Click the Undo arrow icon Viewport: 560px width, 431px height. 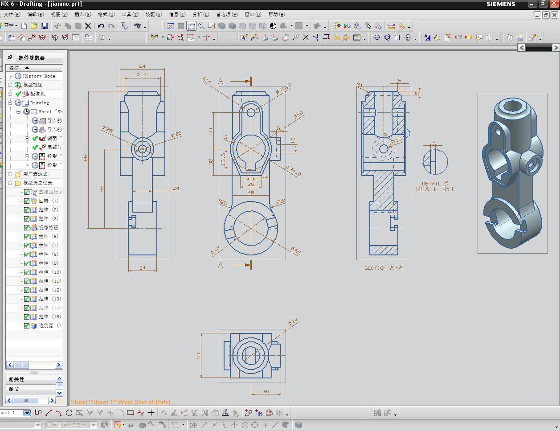click(x=101, y=26)
